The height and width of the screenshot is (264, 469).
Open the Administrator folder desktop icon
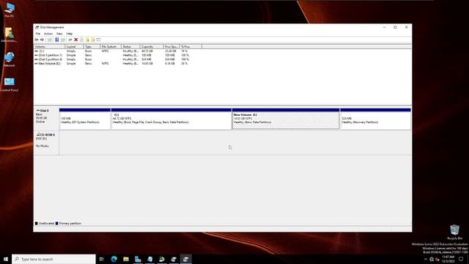click(x=9, y=34)
